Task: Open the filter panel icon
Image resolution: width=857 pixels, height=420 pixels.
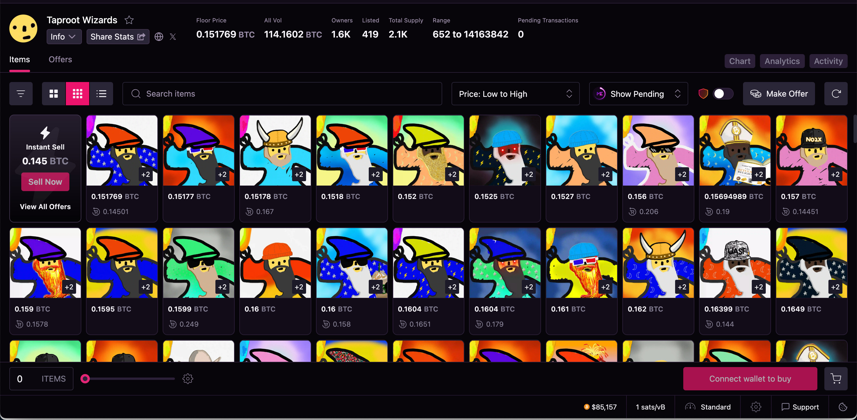Action: (21, 94)
